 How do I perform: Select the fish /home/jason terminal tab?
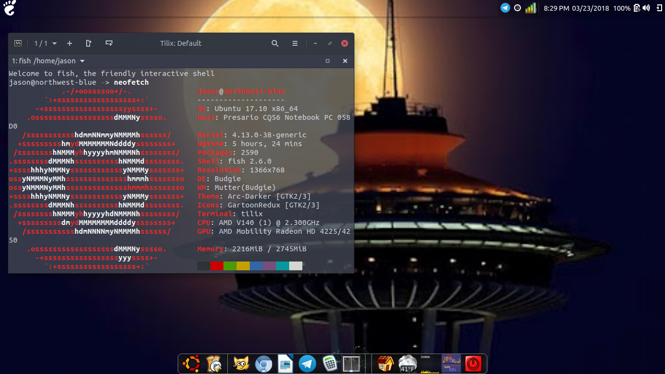click(44, 61)
